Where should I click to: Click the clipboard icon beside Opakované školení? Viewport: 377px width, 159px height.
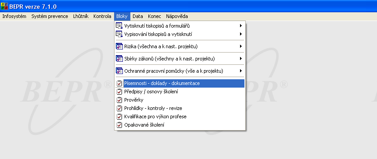click(x=119, y=125)
